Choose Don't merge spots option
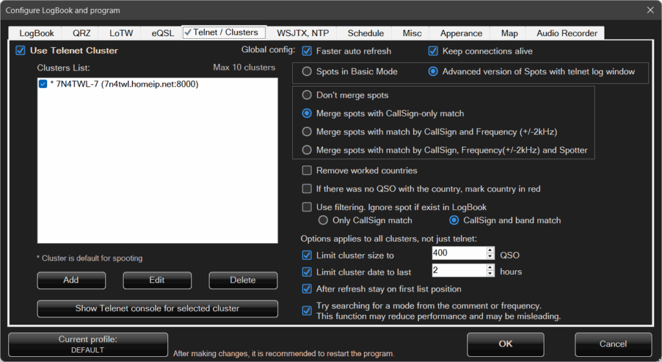662x362 pixels. pyautogui.click(x=307, y=95)
